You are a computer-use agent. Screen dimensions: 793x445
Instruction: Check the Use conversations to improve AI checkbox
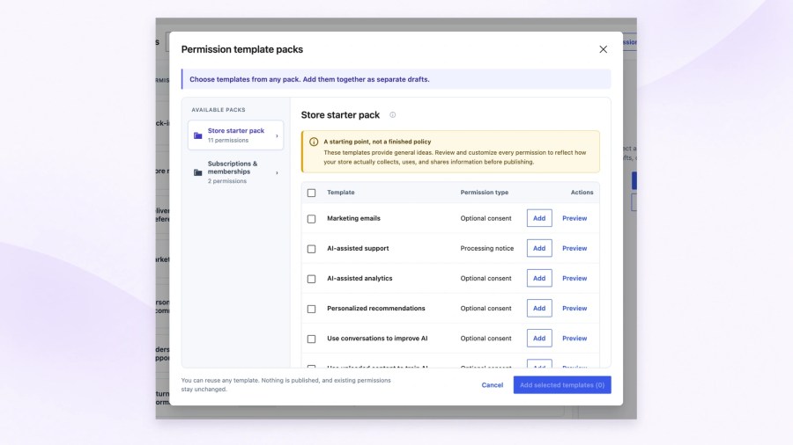(312, 339)
